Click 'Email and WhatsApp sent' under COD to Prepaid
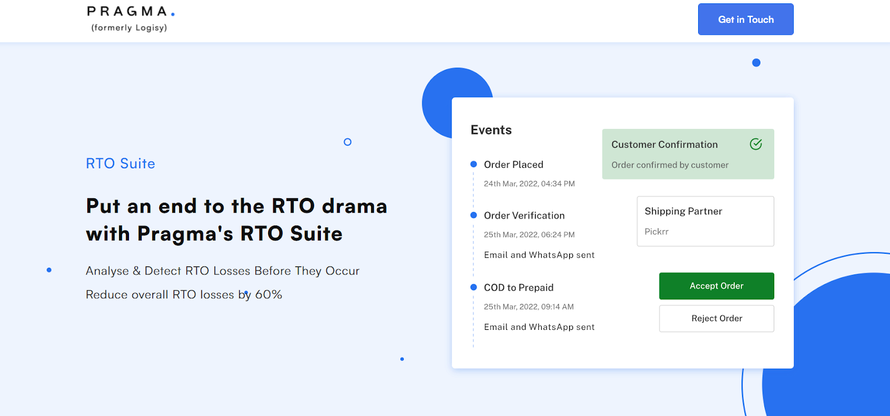The width and height of the screenshot is (890, 416). 539,327
